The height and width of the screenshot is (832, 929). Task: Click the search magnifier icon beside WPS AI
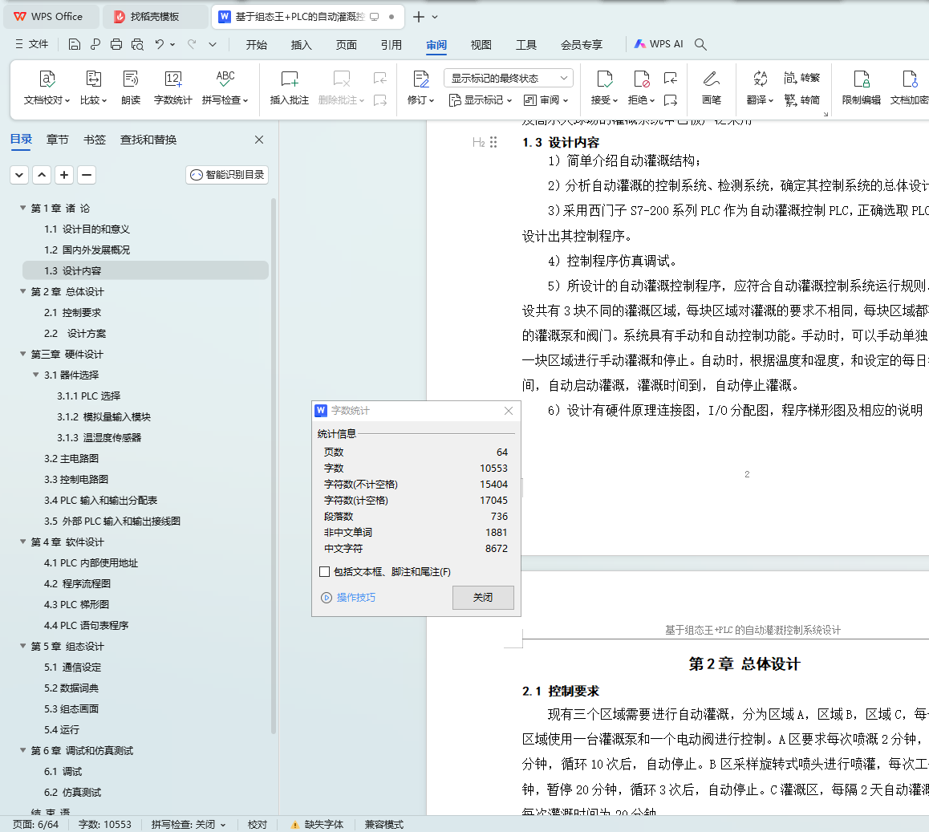[x=700, y=44]
